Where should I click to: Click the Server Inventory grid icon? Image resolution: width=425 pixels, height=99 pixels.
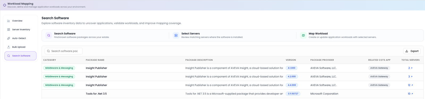coord(8,29)
